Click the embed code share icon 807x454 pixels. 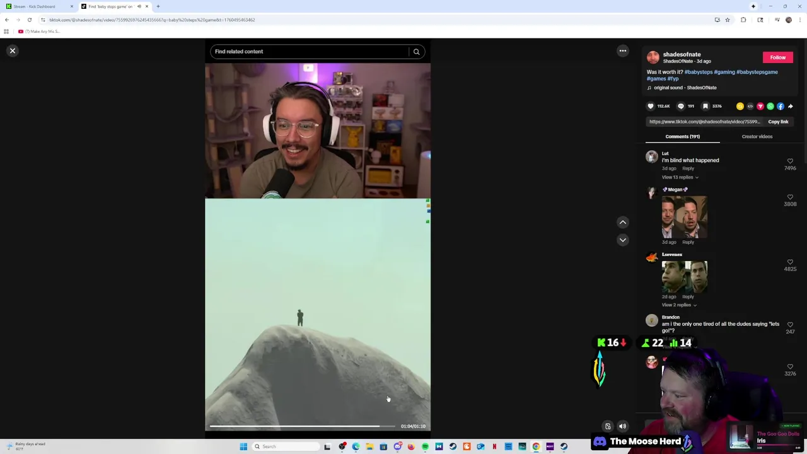750,106
